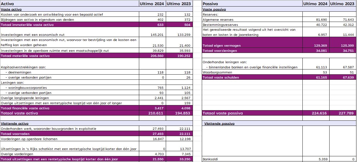Select the total 21.550
Viewport: 357px width, 162px height.
coord(158,159)
